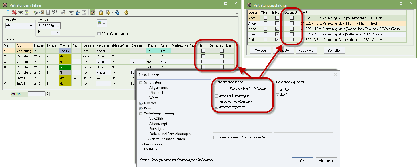Enable 'Vertretungstext in Nachricht senden' checkbox
The width and height of the screenshot is (417, 167).
[x=215, y=137]
